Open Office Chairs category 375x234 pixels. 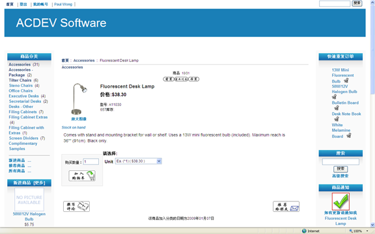coord(21,91)
